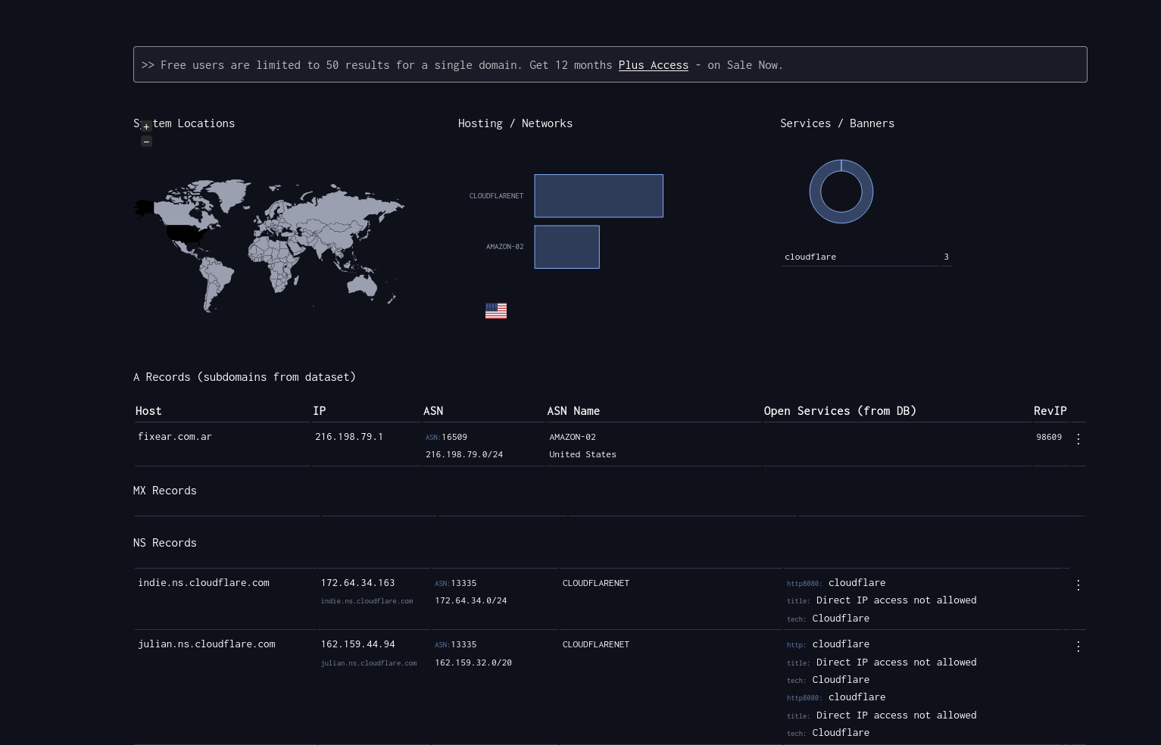
Task: Click the RevIP count 98609
Action: point(1048,438)
